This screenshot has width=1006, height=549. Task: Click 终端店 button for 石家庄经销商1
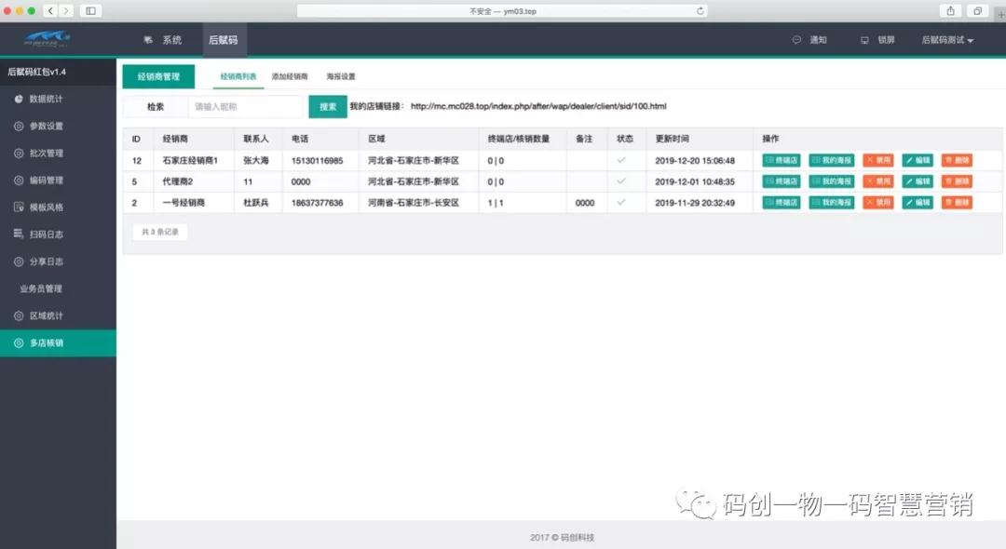(782, 160)
